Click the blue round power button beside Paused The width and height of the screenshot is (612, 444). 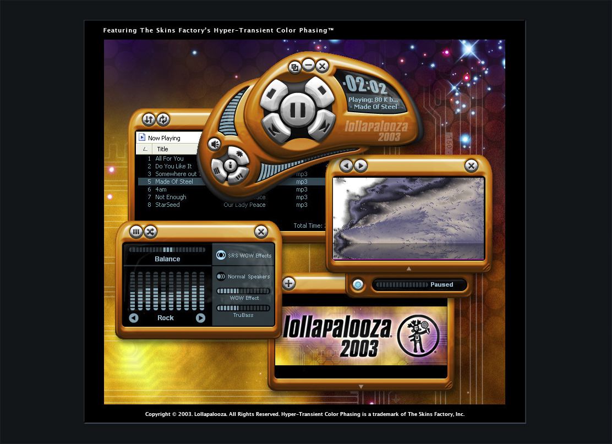click(358, 284)
